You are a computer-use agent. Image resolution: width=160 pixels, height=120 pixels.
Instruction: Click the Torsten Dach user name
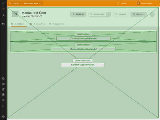click(147, 4)
